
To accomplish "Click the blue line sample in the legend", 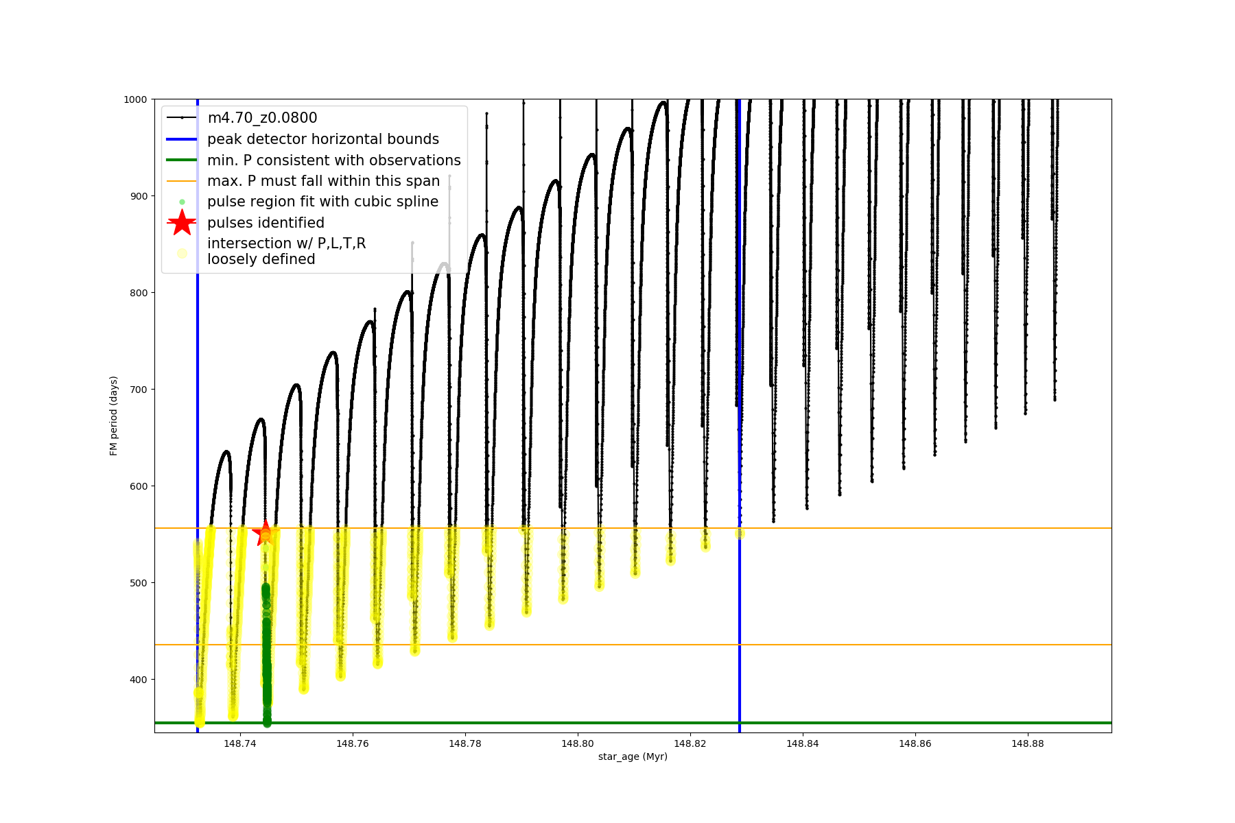I will pyautogui.click(x=182, y=139).
